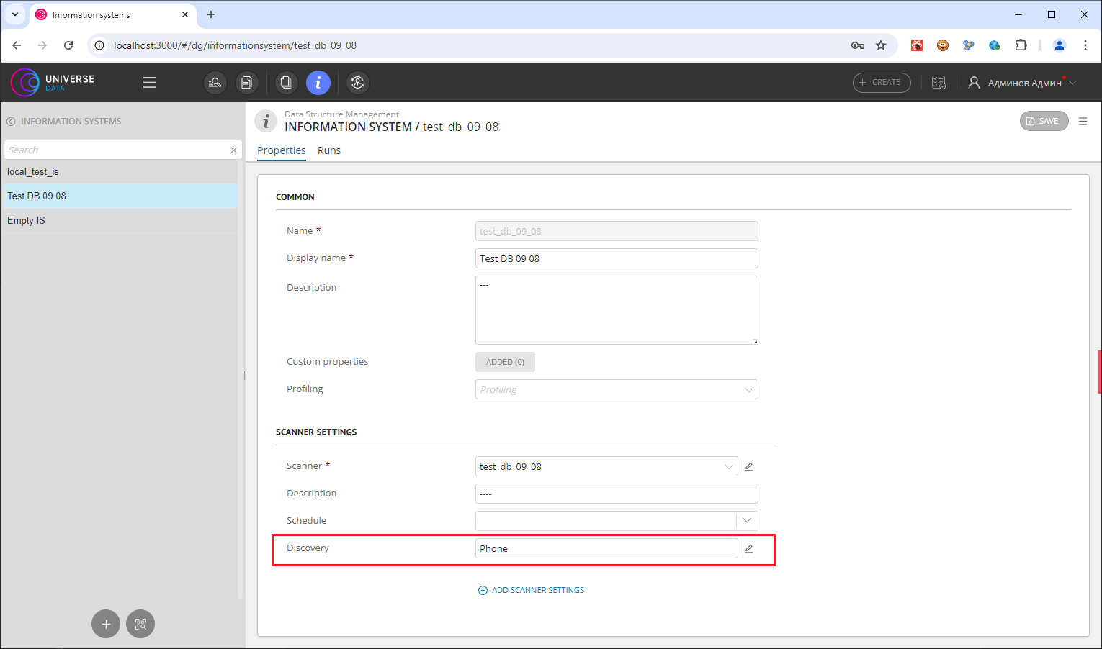Select Empty IS in the systems list
Image resolution: width=1102 pixels, height=649 pixels.
point(26,221)
